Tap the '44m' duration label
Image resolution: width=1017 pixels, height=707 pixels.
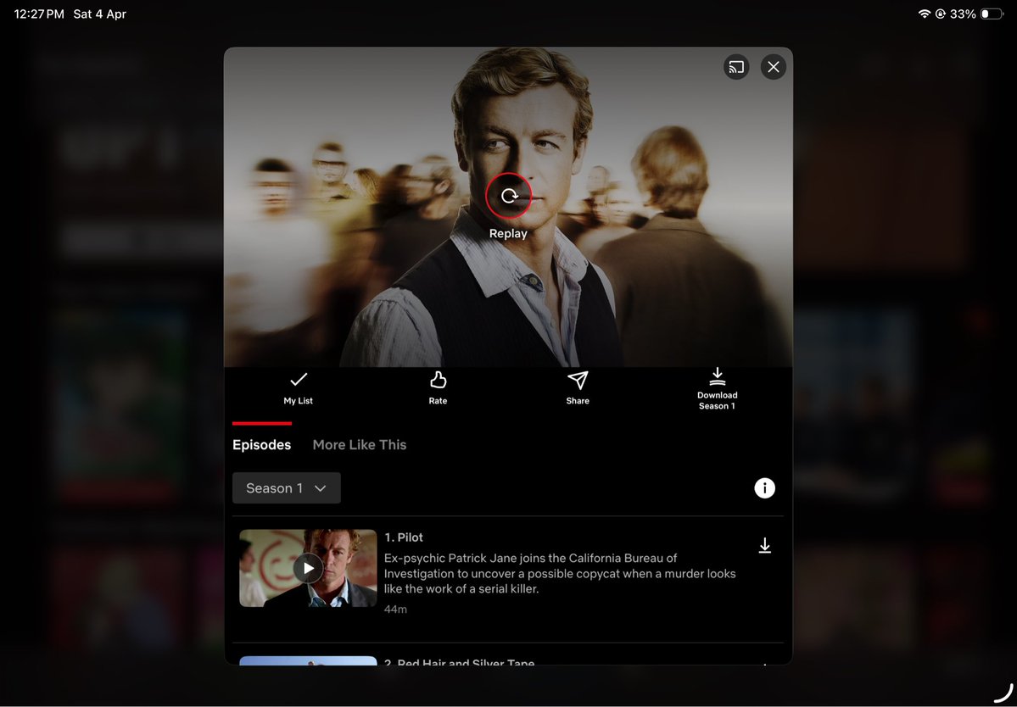point(395,610)
